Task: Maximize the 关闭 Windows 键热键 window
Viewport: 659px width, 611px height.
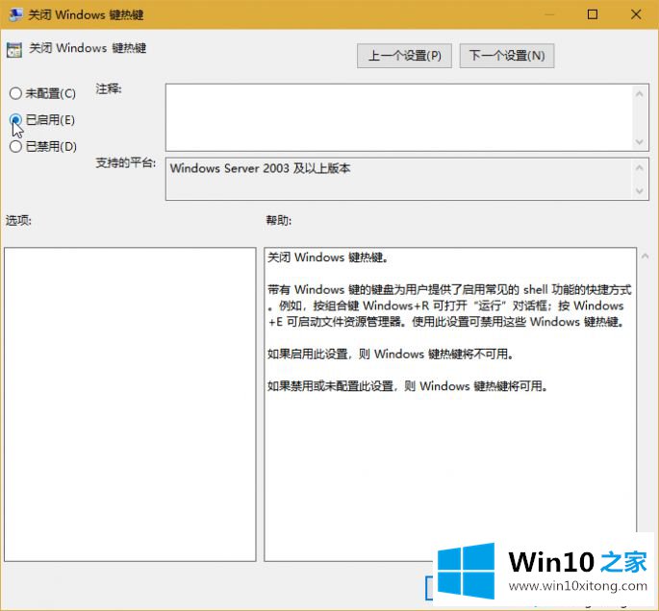Action: point(593,14)
